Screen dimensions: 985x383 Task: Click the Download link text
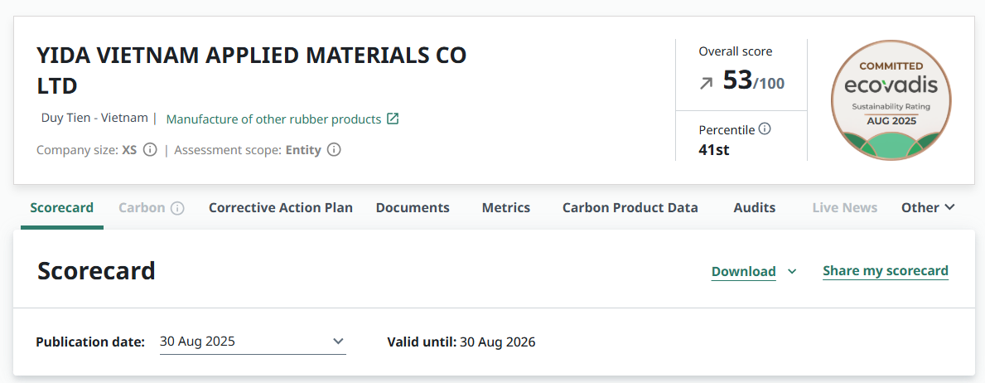tap(744, 271)
